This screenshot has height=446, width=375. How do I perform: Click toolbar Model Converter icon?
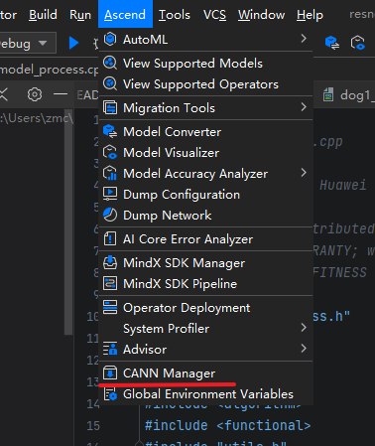(x=331, y=43)
